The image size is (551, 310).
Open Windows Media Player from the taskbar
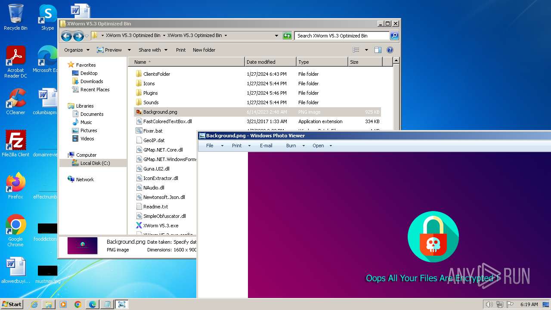click(63, 304)
